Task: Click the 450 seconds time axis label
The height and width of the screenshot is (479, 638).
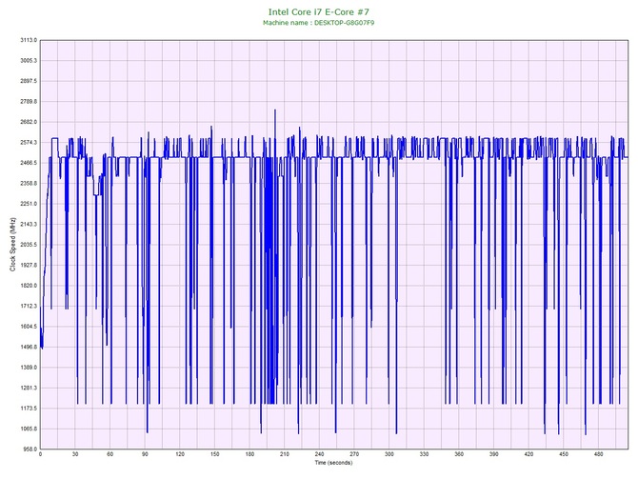Action: (564, 454)
